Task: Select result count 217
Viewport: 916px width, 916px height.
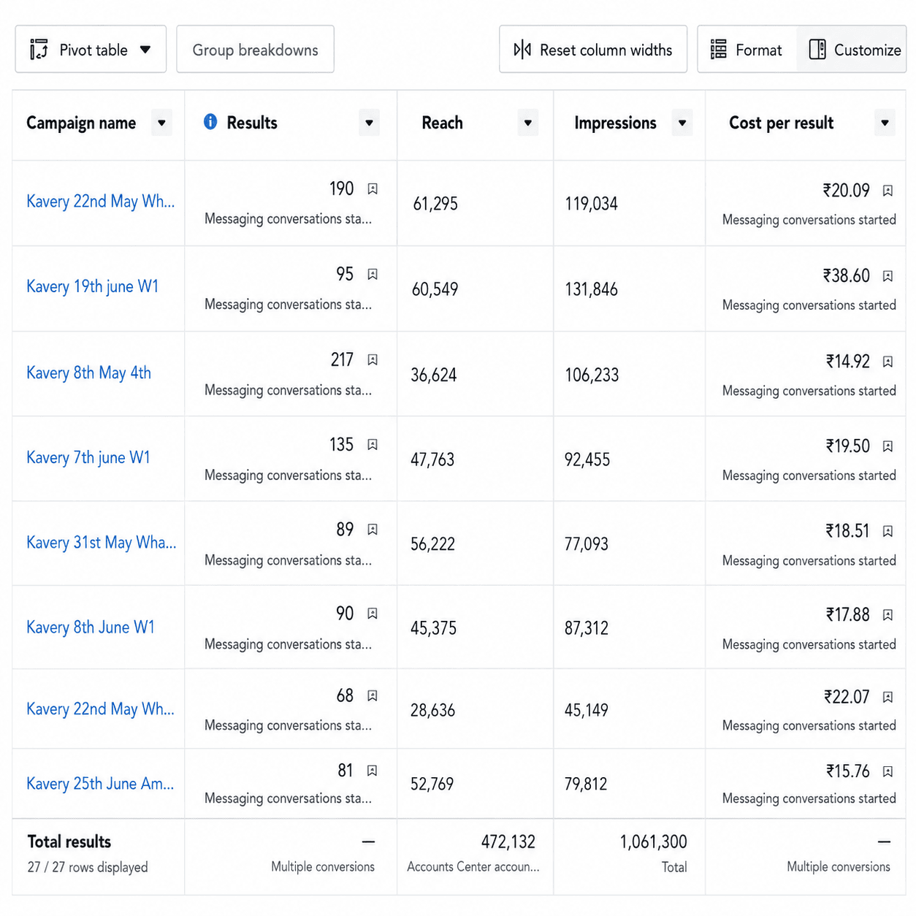Action: pyautogui.click(x=342, y=359)
